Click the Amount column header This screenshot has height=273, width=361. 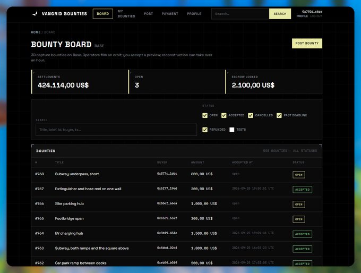[197, 163]
